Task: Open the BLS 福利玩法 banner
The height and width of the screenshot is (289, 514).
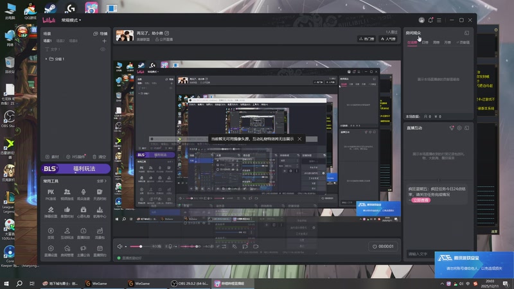Action: pos(76,169)
